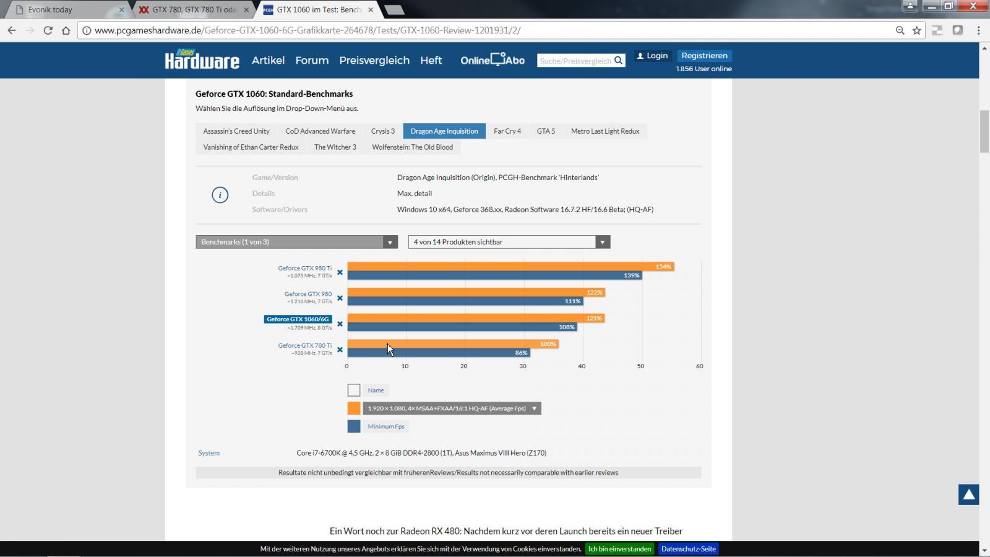Click in the Suche/Preisvergleich search field
This screenshot has width=990, height=557.
(575, 61)
